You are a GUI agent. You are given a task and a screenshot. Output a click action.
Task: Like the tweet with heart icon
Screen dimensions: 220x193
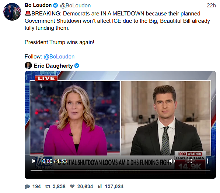(72, 186)
